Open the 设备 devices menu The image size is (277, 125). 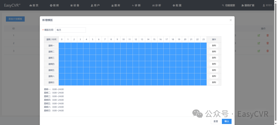click(75, 5)
